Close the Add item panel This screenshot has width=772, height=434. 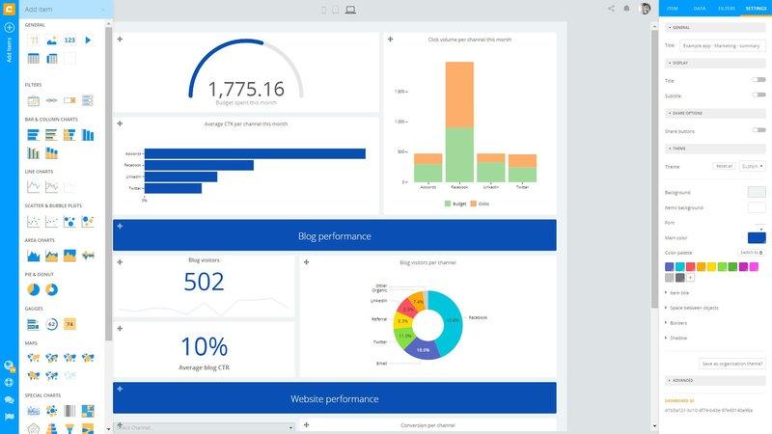[x=103, y=9]
